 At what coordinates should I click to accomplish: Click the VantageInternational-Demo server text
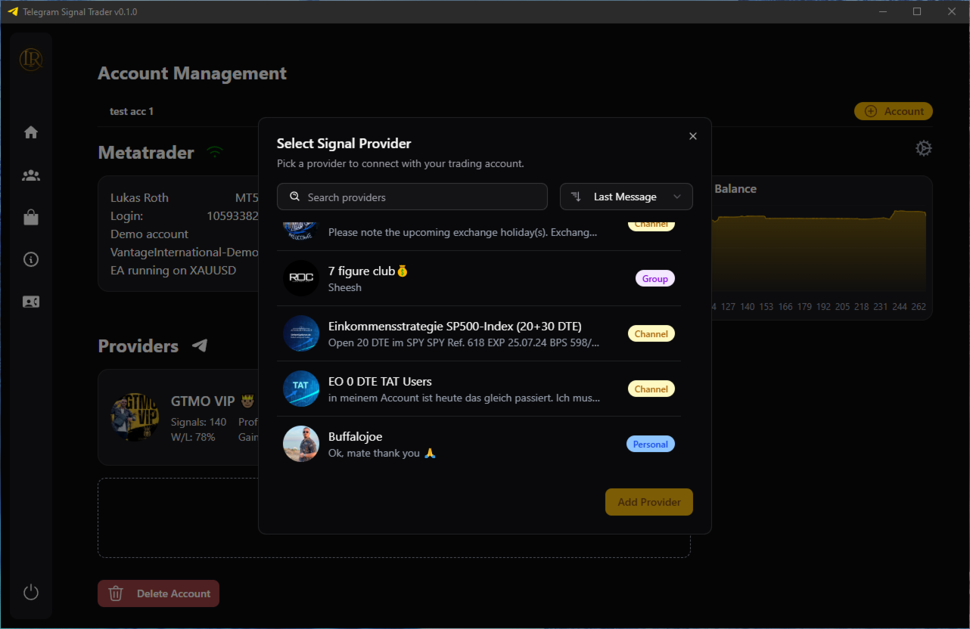pos(185,252)
